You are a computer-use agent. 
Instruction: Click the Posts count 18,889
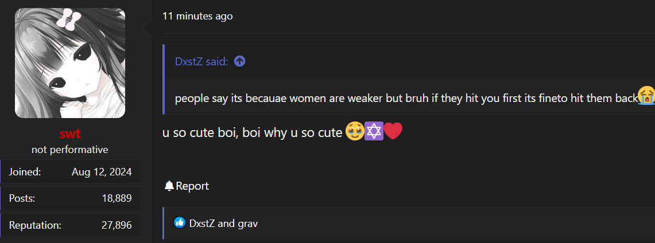117,198
